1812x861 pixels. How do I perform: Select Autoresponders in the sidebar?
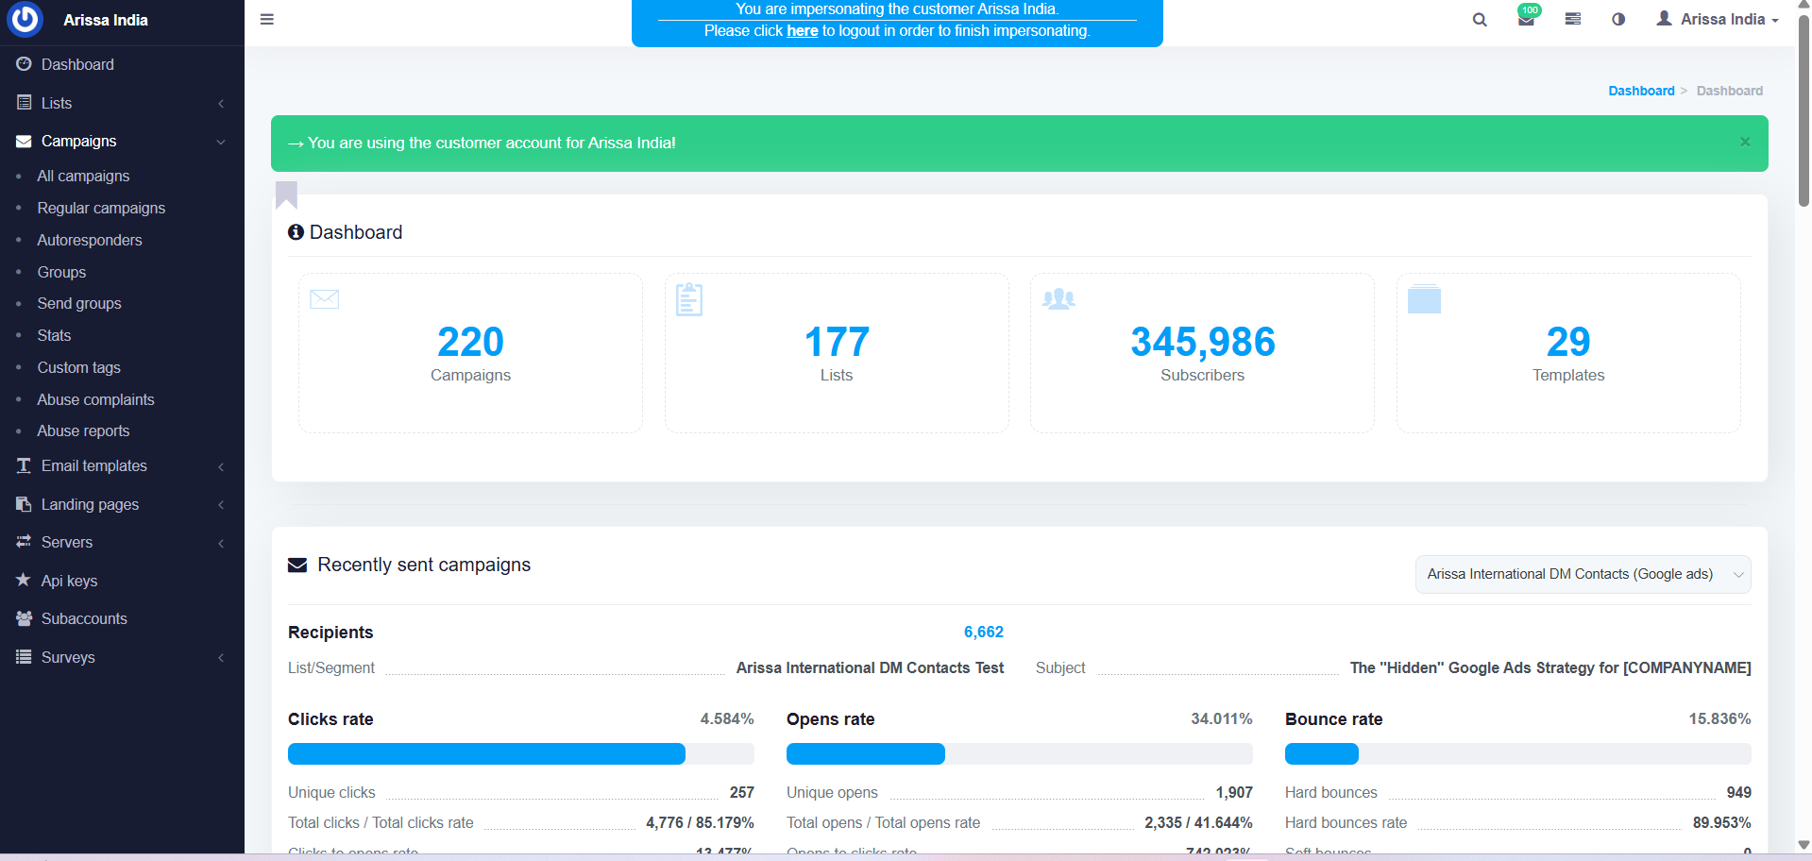coord(90,240)
